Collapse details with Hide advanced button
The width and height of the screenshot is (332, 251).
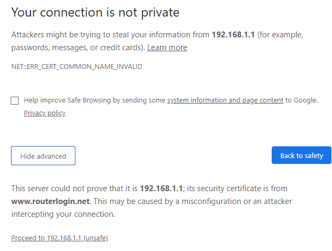coord(43,156)
